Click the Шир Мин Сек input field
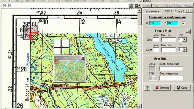194x109 pixels. pyautogui.click(x=169, y=40)
